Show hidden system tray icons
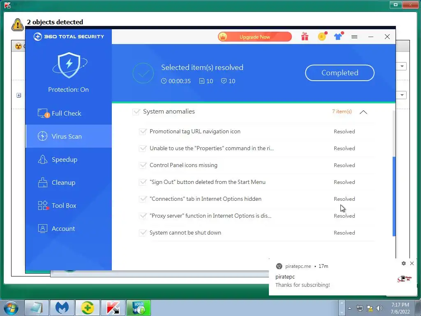This screenshot has height=316, width=421. pyautogui.click(x=349, y=308)
